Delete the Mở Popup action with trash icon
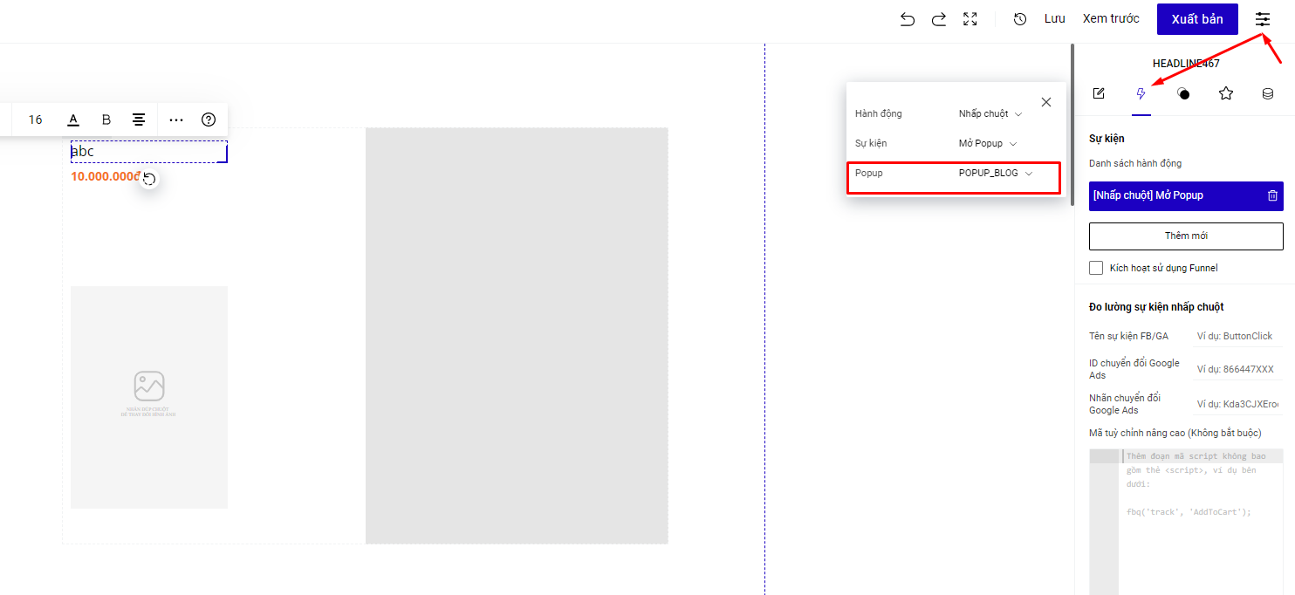This screenshot has width=1295, height=595. click(1272, 196)
